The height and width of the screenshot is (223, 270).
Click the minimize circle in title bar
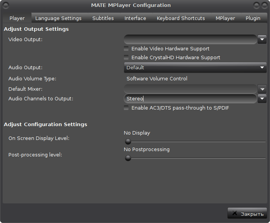point(257,5)
